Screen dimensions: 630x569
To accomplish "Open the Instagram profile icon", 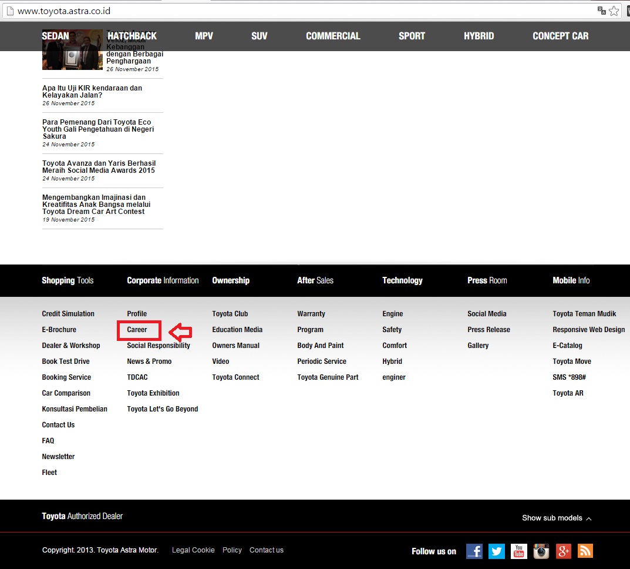I will point(541,551).
